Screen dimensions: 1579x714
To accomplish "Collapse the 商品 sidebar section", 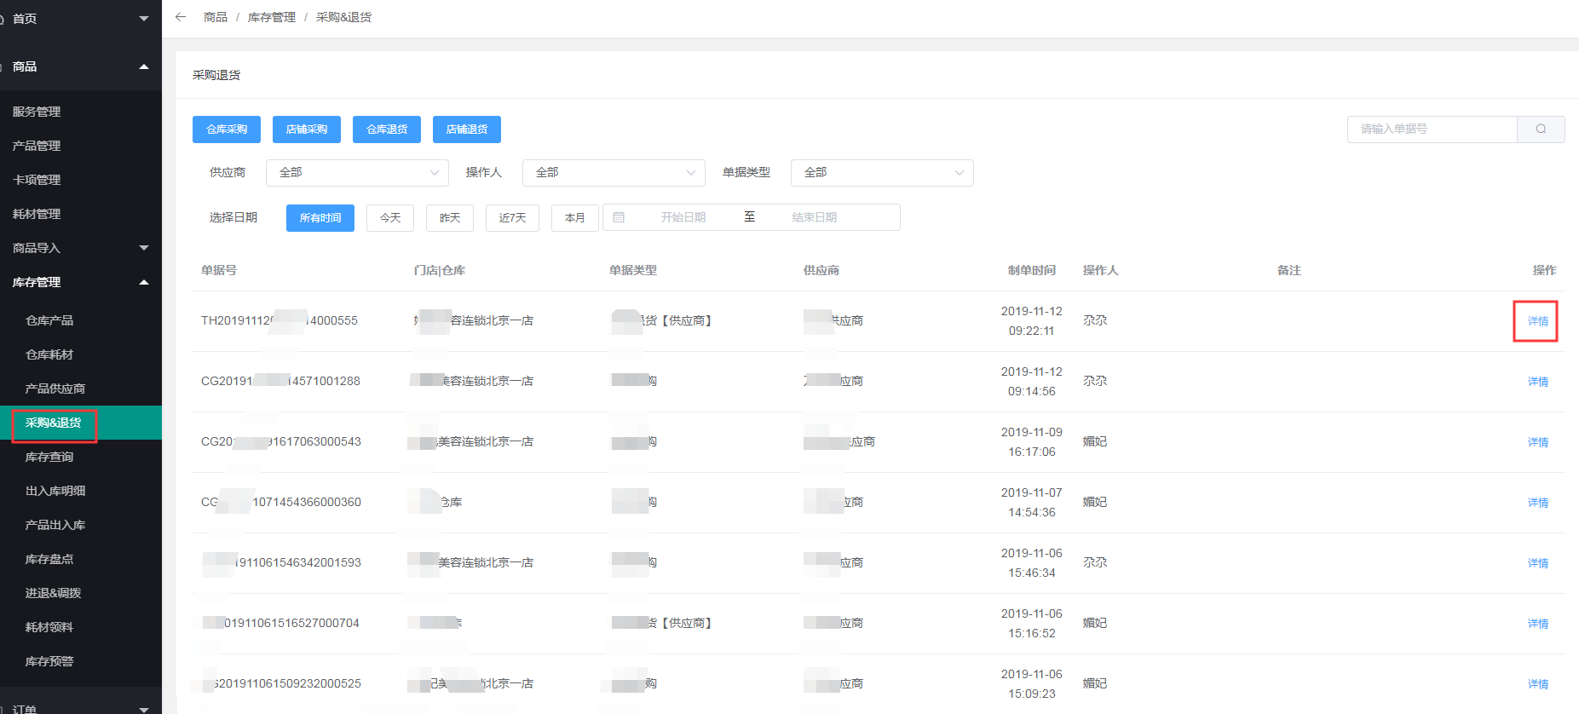I will point(143,66).
